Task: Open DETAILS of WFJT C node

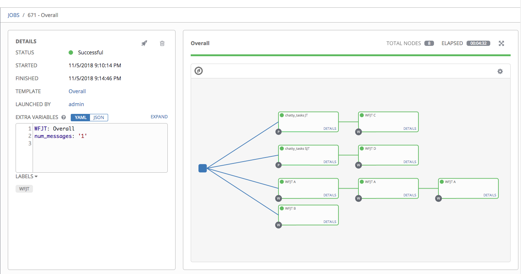Action: [410, 129]
